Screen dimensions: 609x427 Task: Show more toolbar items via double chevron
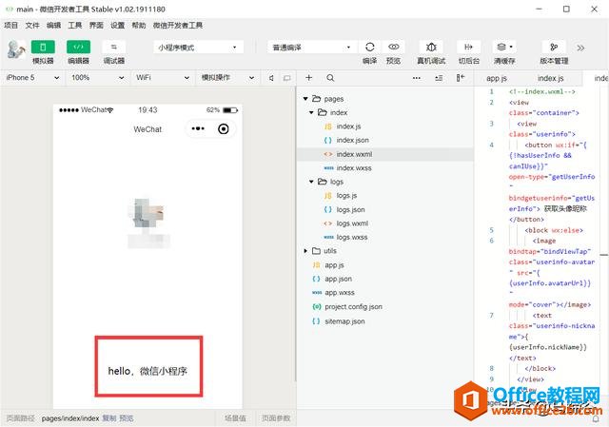click(x=580, y=48)
